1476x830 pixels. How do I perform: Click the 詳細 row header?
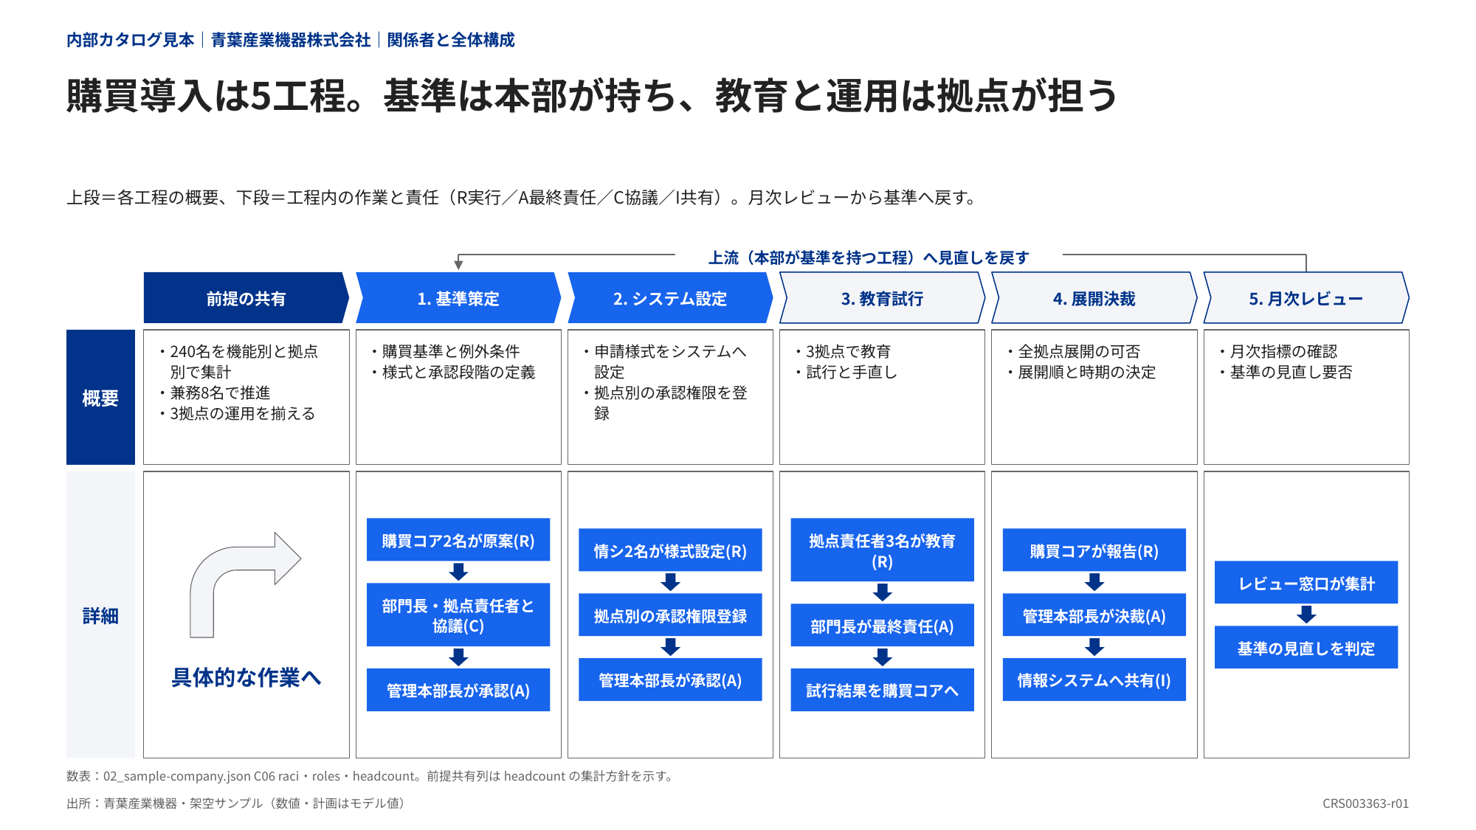coord(100,615)
